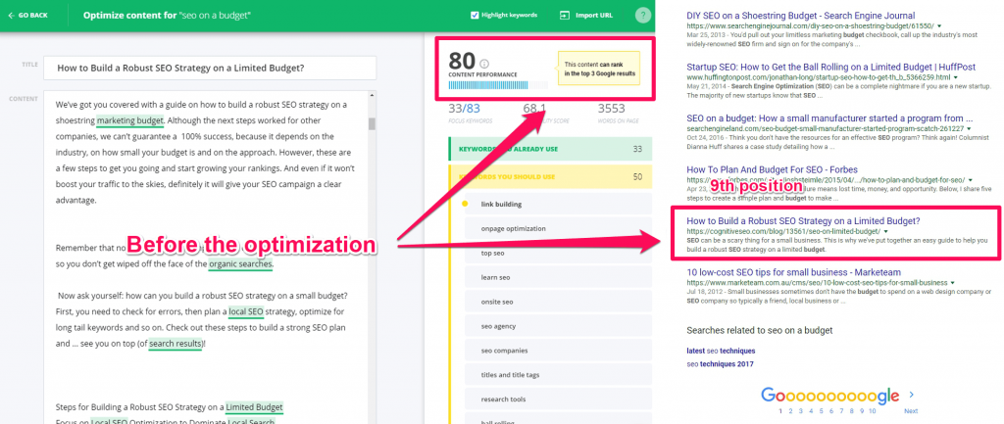The height and width of the screenshot is (424, 1004).
Task: Select the "titles and title tags" keyword
Action: (x=558, y=375)
